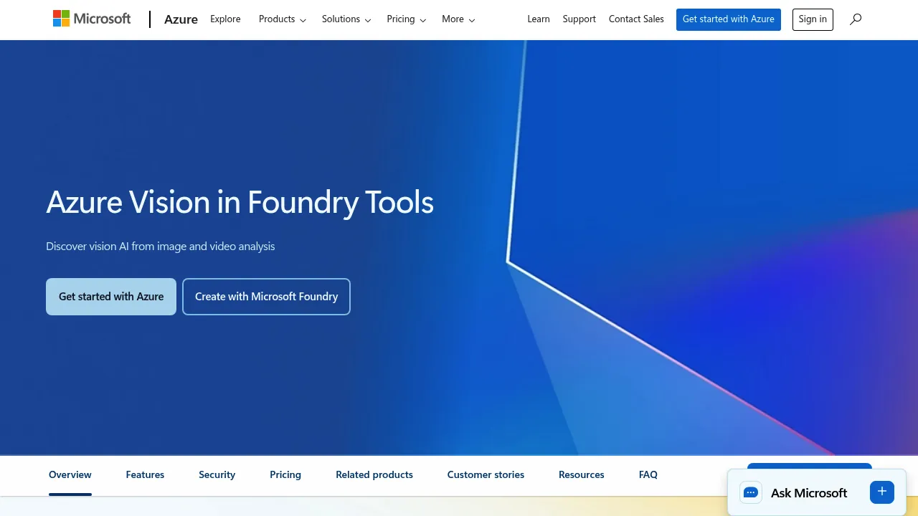Click header Get started with Azure button
Viewport: 918px width, 516px height.
(x=729, y=19)
